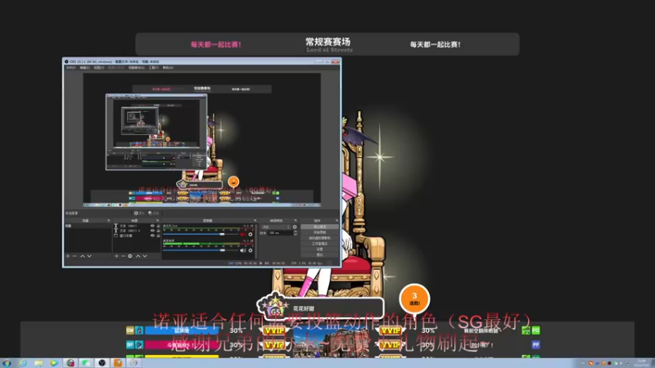Open Internet Explorer from taskbar
The height and width of the screenshot is (368, 655).
[22, 362]
